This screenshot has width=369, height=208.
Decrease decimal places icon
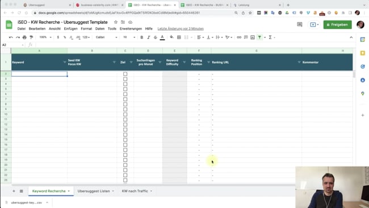tap(71, 37)
